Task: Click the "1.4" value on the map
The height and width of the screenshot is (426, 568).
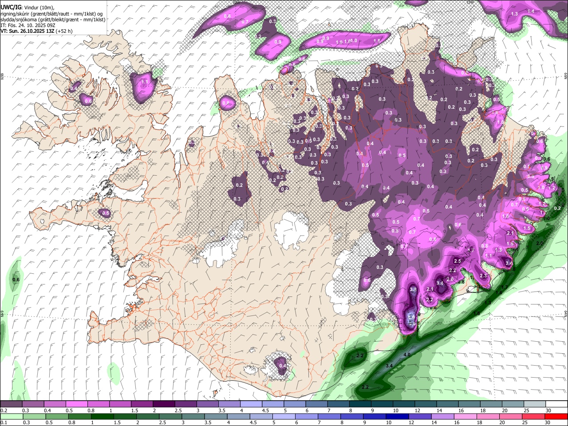Action: tap(531, 11)
